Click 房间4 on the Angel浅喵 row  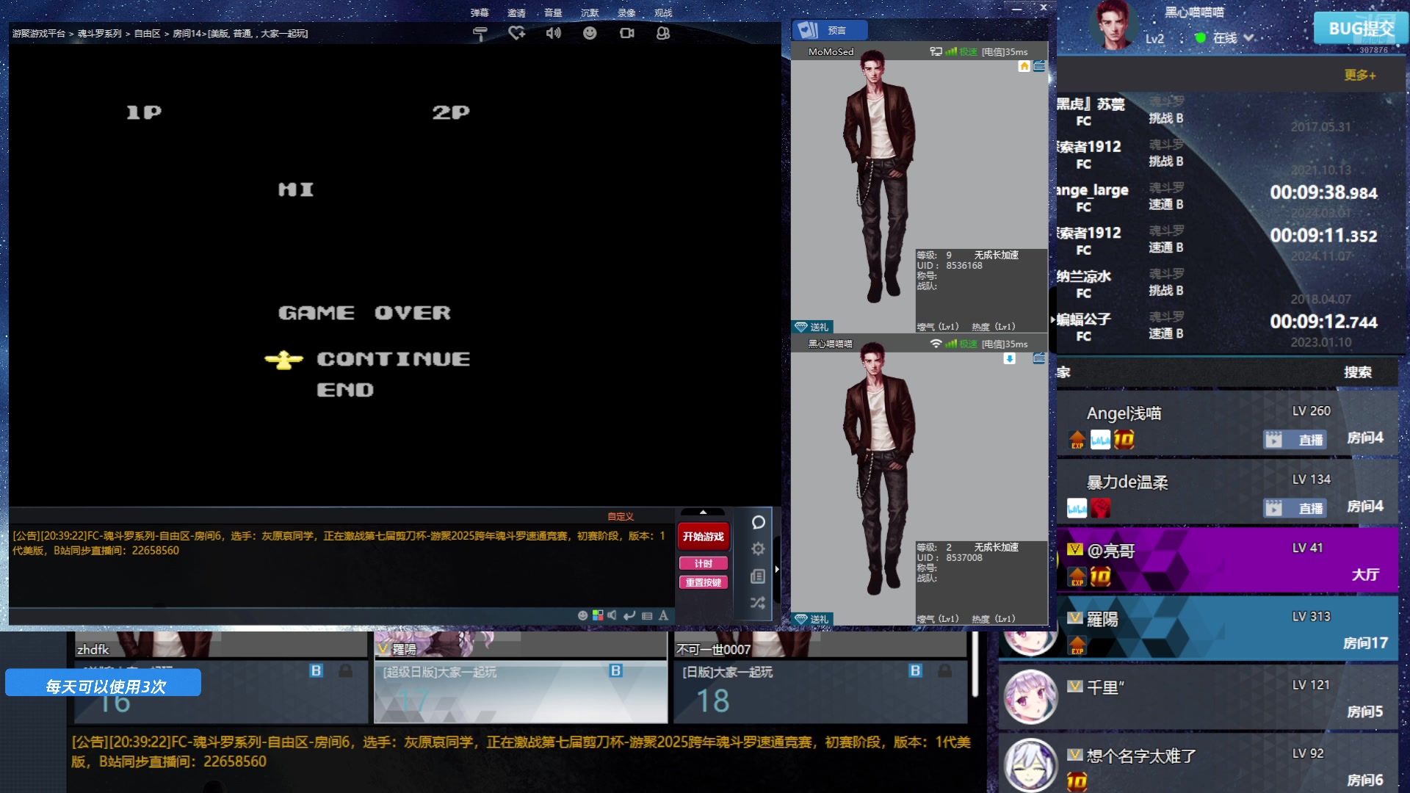point(1364,438)
